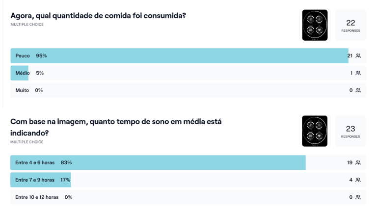Click the 22 responses counter box
Viewport: 377px width, 214px height.
350,25
